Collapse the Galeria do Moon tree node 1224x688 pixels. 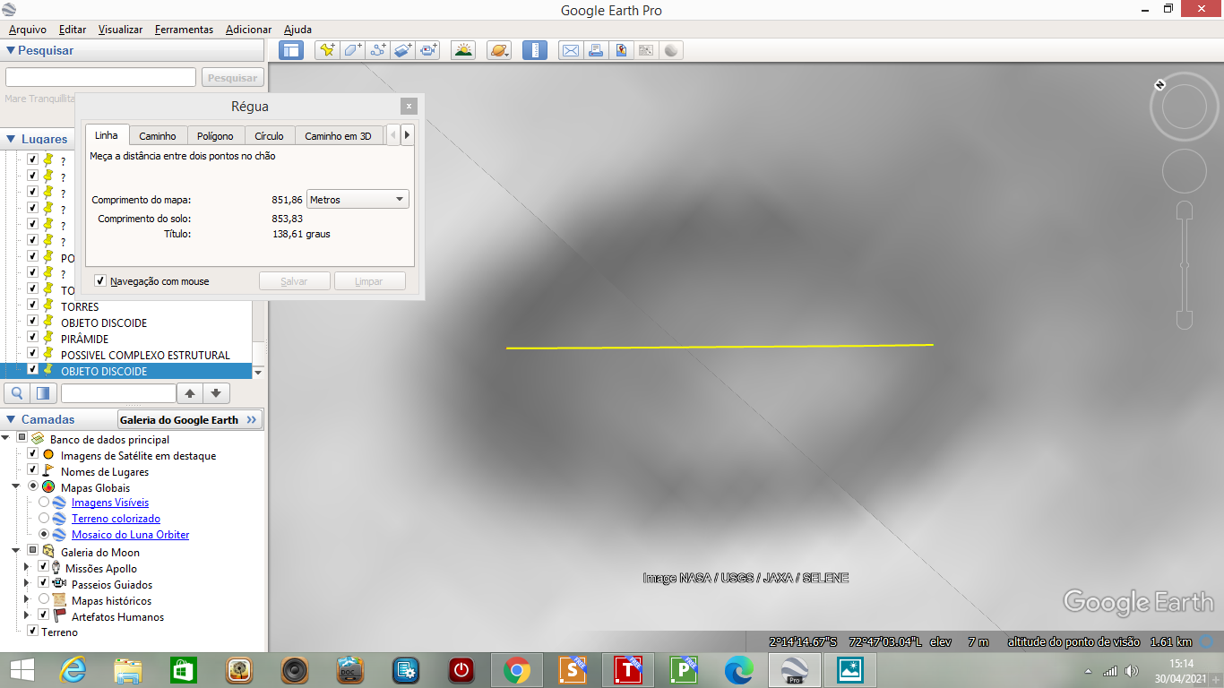pos(16,551)
